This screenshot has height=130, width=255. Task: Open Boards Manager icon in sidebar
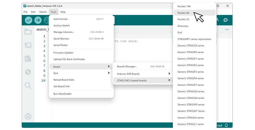28,45
